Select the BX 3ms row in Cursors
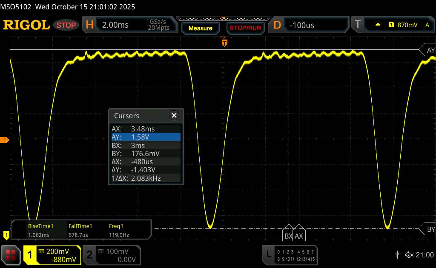 (146, 145)
